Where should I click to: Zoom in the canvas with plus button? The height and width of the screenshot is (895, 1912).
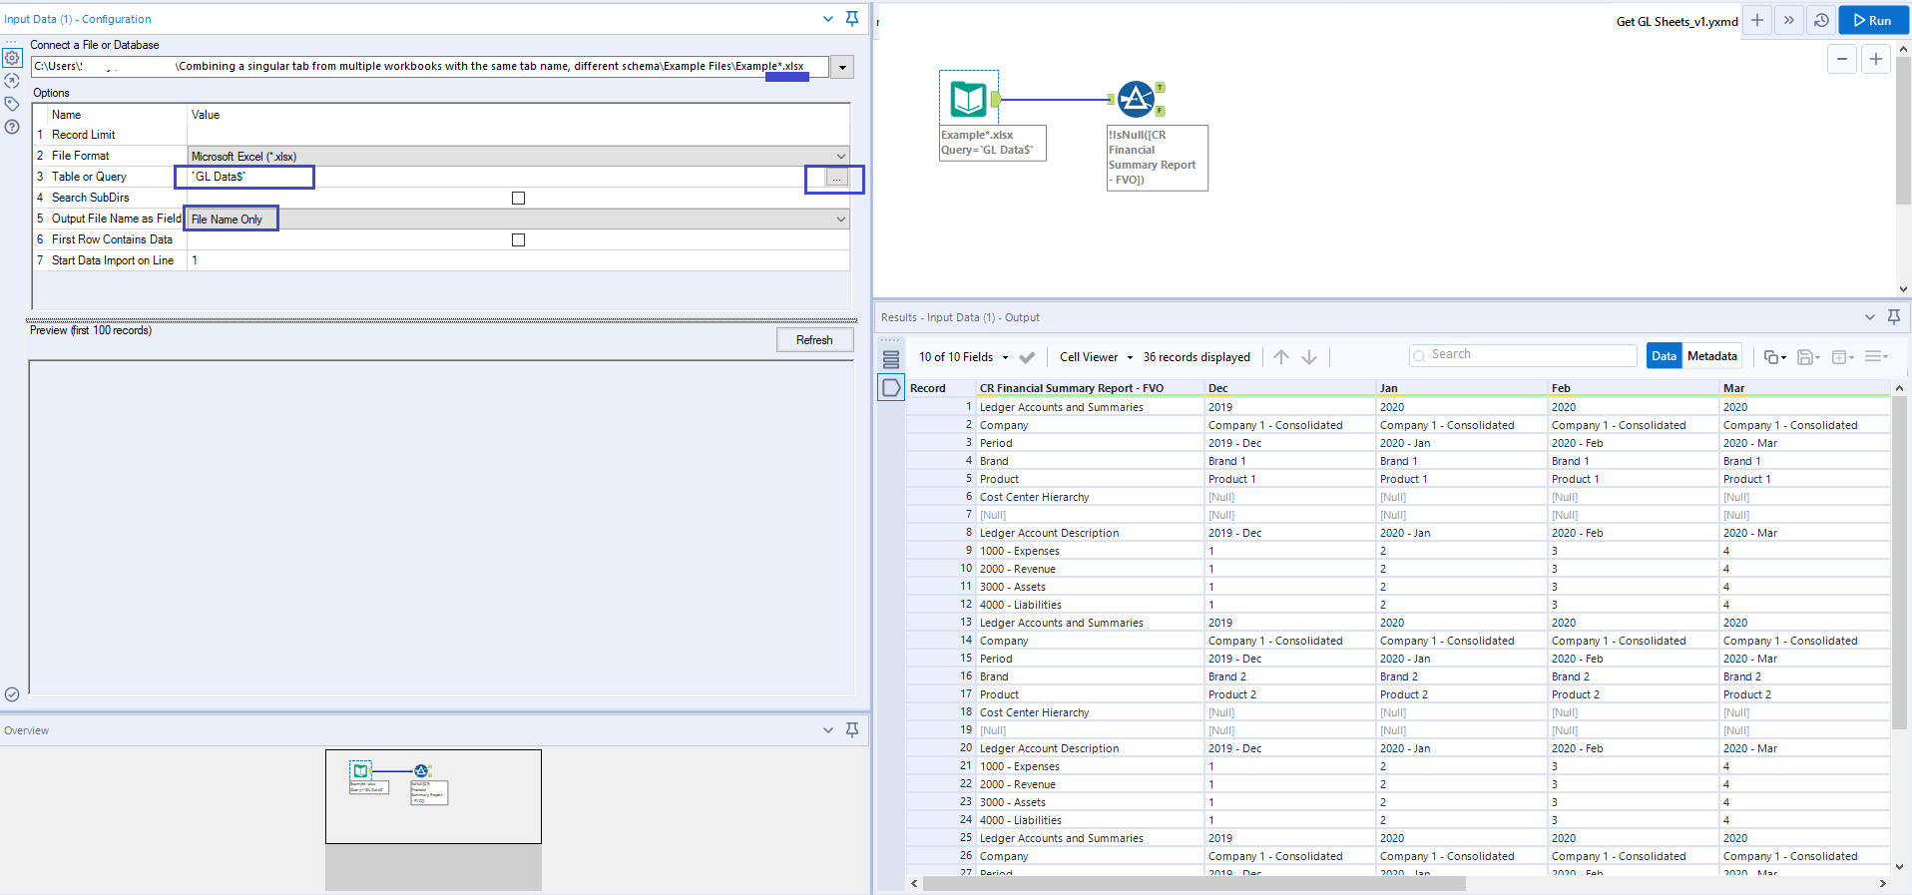(x=1876, y=59)
